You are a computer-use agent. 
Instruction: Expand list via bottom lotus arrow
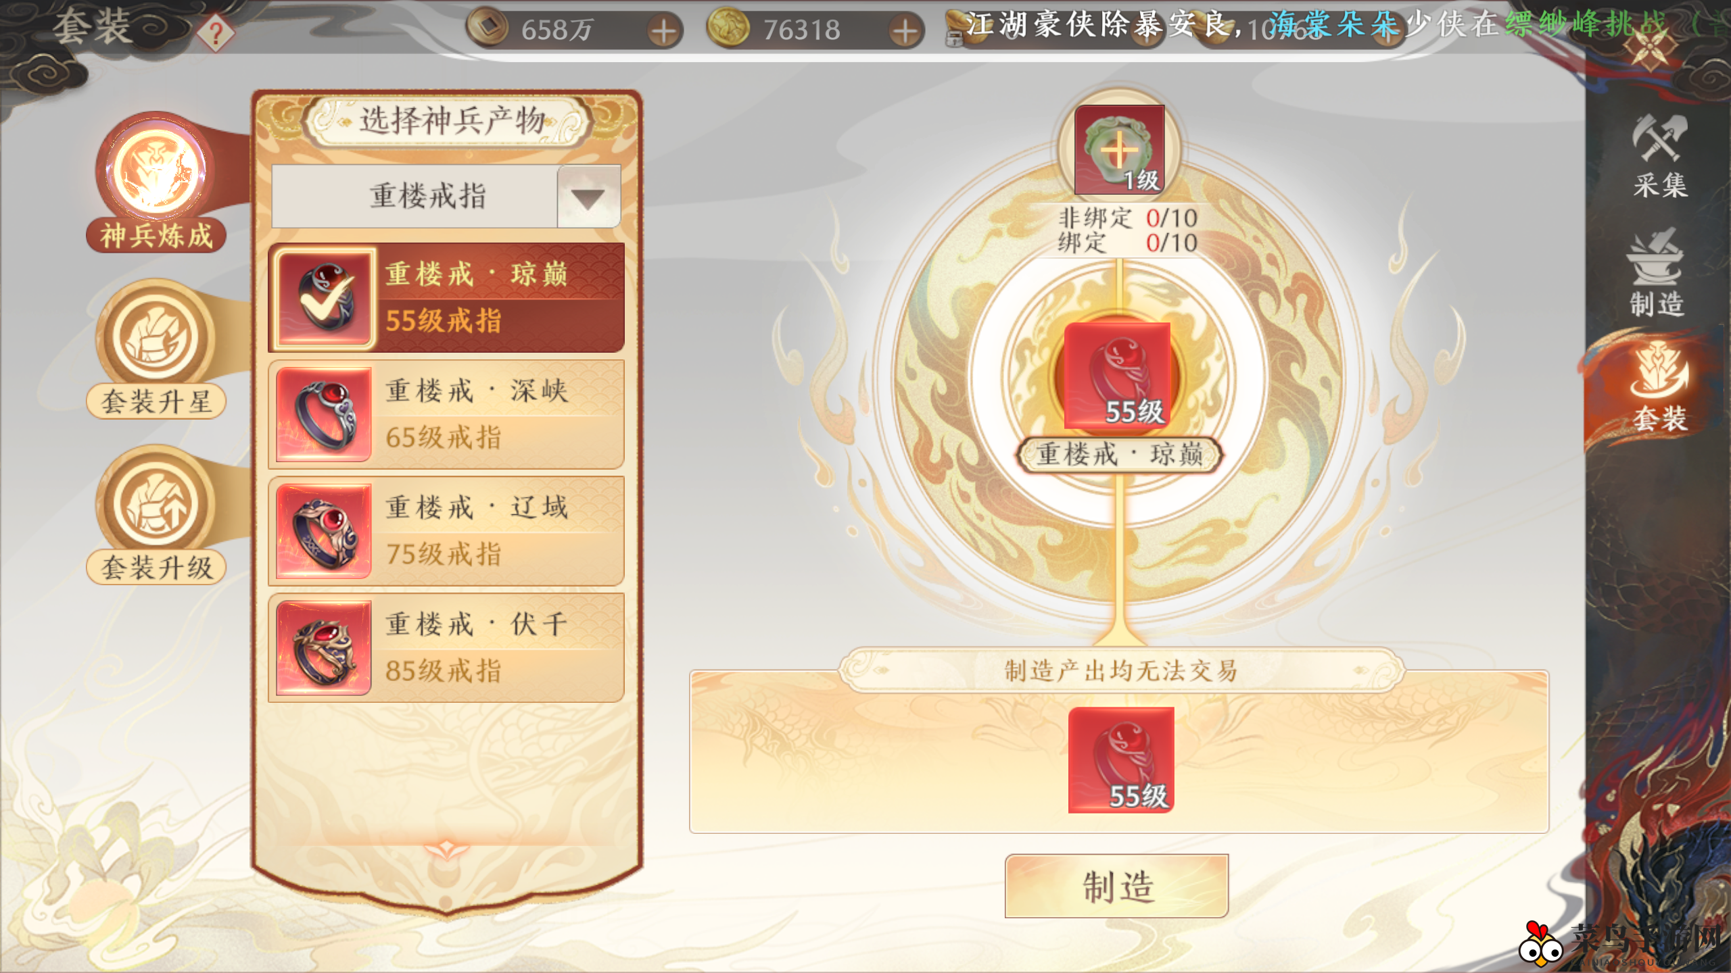point(446,849)
